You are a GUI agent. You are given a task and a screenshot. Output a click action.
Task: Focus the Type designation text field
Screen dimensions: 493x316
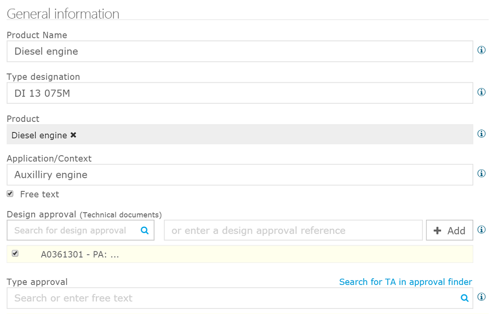[x=239, y=93]
